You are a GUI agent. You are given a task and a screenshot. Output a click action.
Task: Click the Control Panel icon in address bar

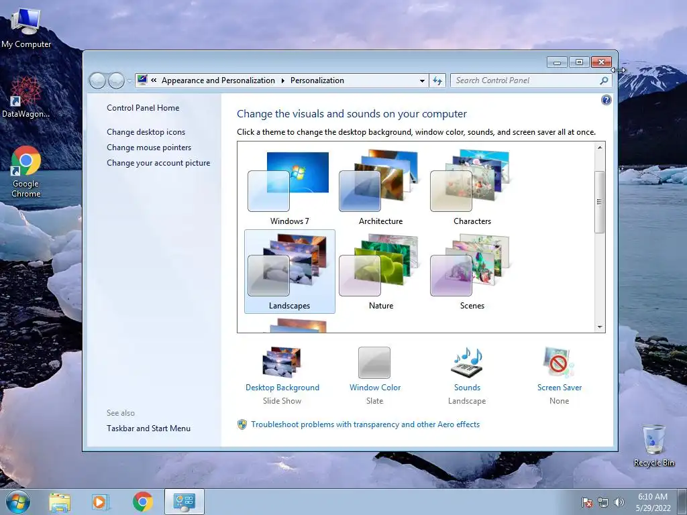point(142,80)
